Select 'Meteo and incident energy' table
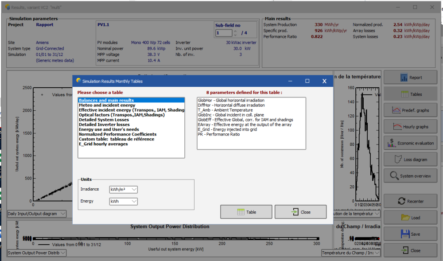The height and width of the screenshot is (261, 443). tap(107, 105)
